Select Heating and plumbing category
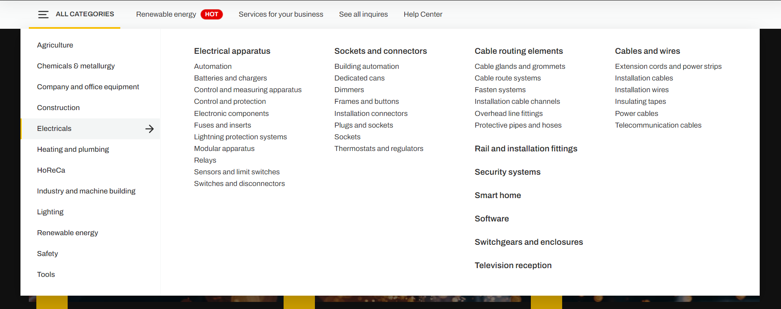The height and width of the screenshot is (309, 781). click(x=73, y=149)
